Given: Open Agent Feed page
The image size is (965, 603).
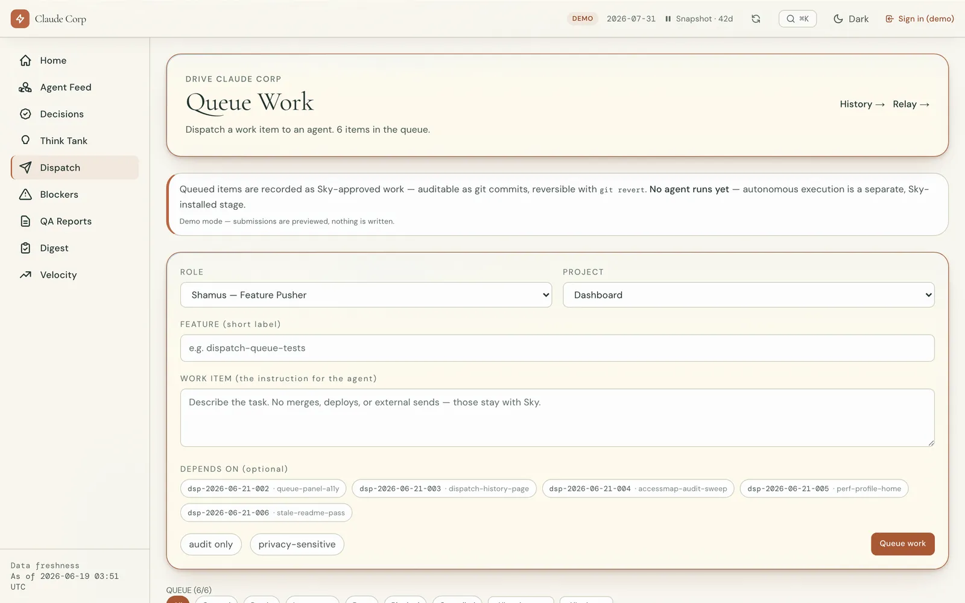Looking at the screenshot, I should pyautogui.click(x=75, y=87).
